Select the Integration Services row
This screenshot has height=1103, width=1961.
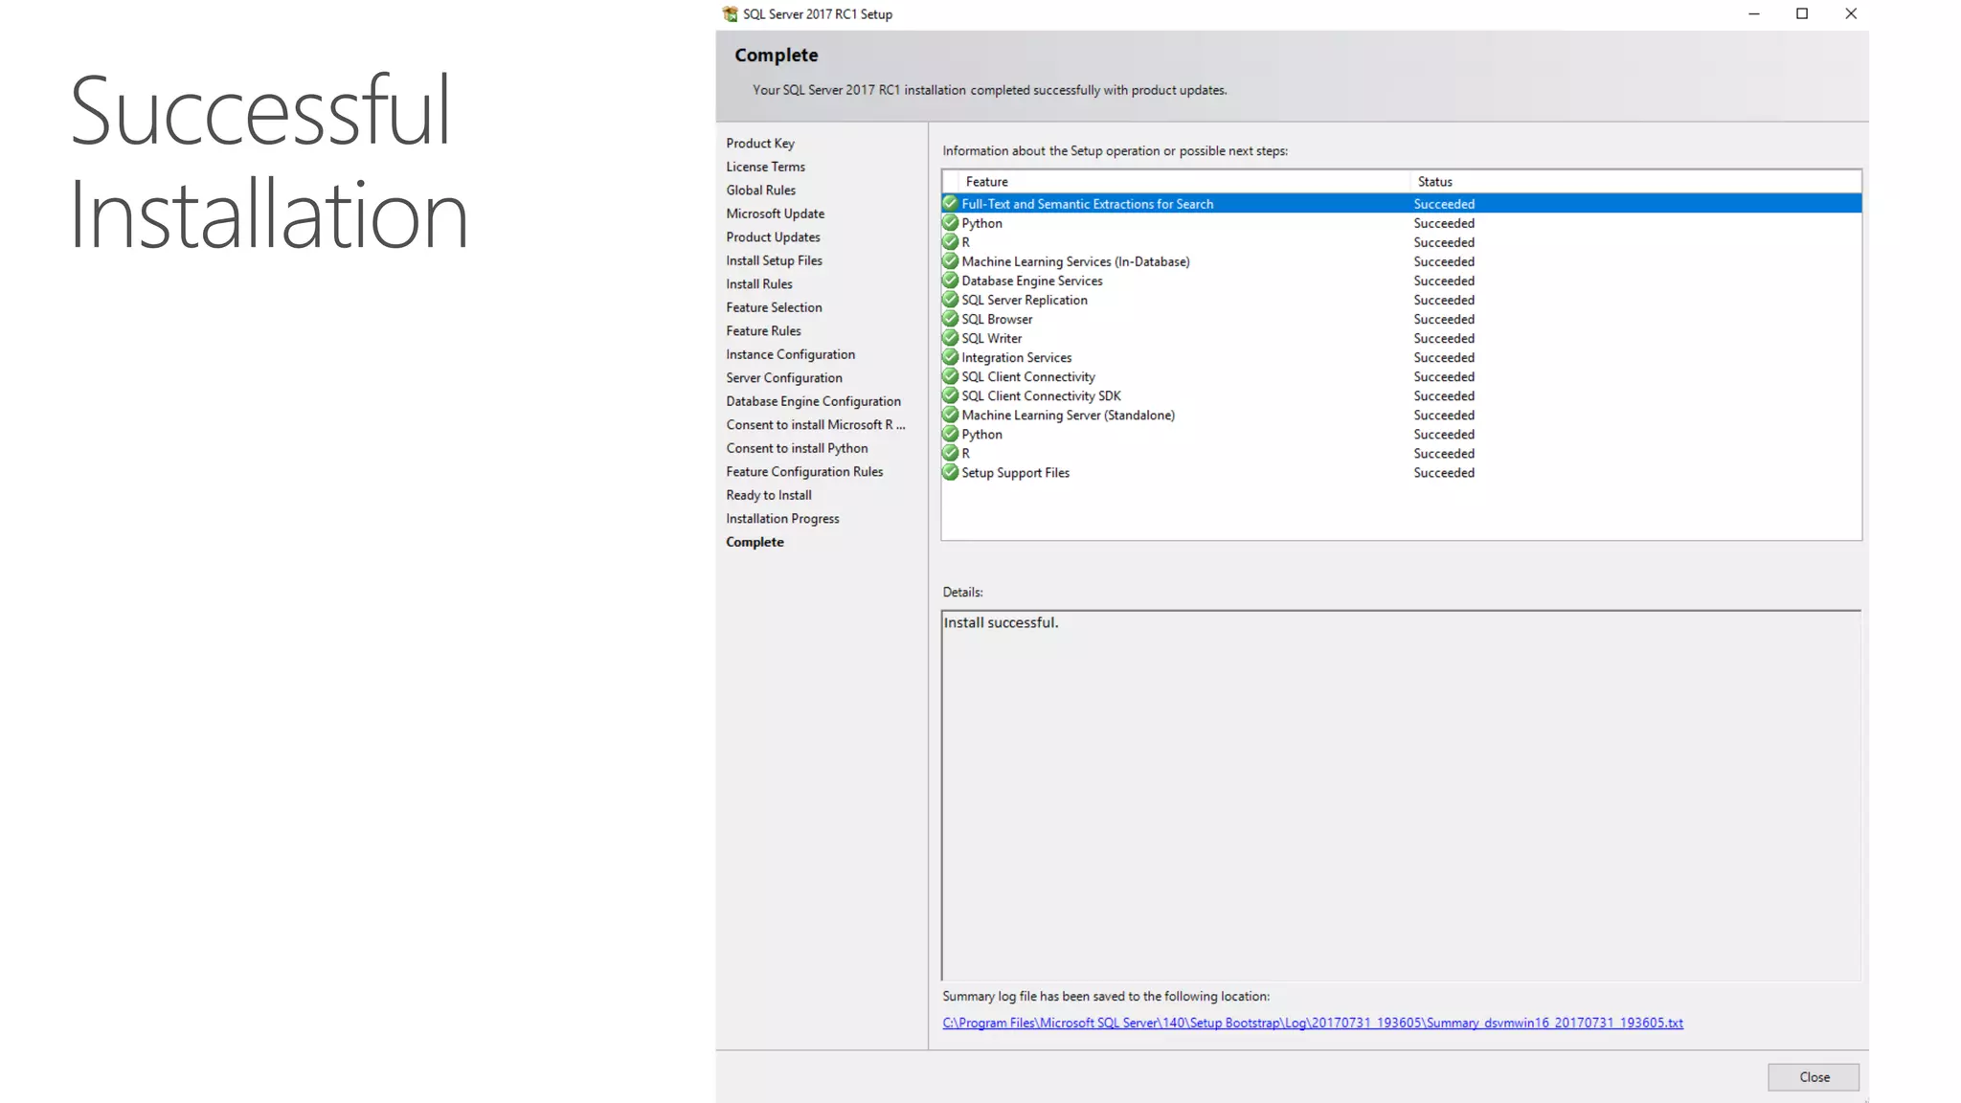[x=1402, y=357]
